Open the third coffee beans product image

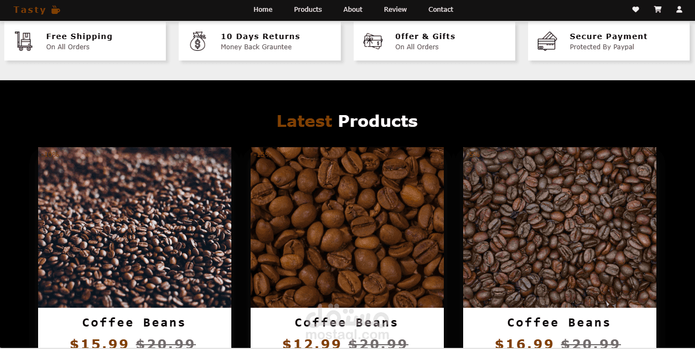tap(560, 227)
